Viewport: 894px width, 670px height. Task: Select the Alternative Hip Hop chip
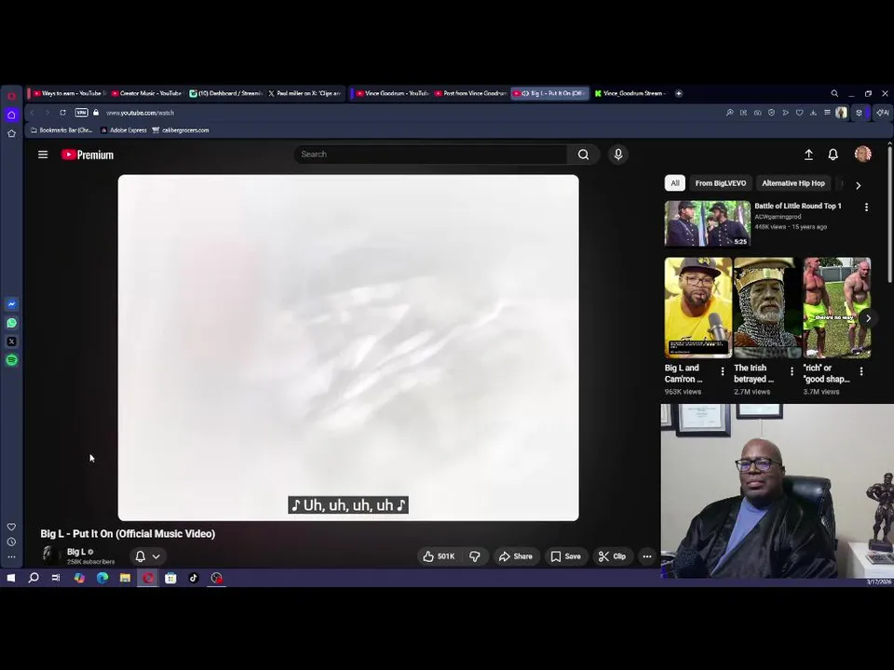pyautogui.click(x=793, y=183)
